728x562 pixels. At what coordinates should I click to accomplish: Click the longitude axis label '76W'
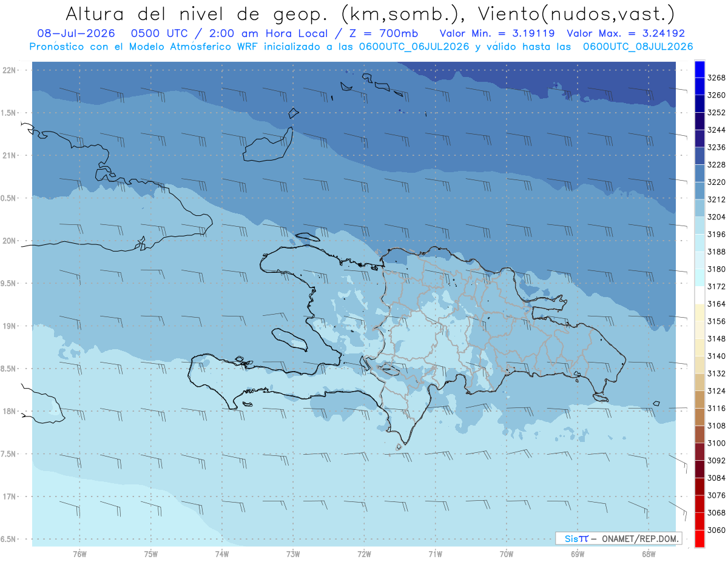tap(79, 554)
